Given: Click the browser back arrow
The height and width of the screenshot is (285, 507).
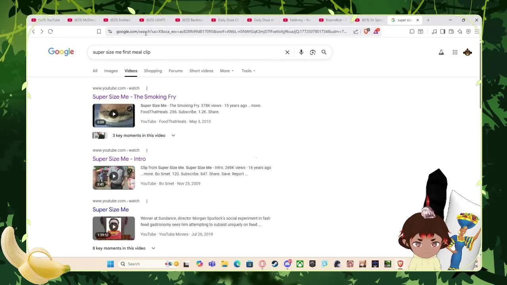Looking at the screenshot, I should 33,32.
